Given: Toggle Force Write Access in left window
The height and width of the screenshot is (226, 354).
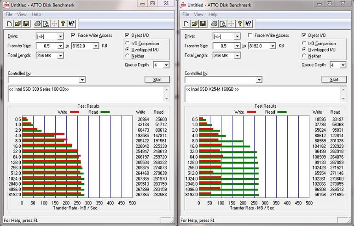Looking at the screenshot, I should [x=73, y=35].
